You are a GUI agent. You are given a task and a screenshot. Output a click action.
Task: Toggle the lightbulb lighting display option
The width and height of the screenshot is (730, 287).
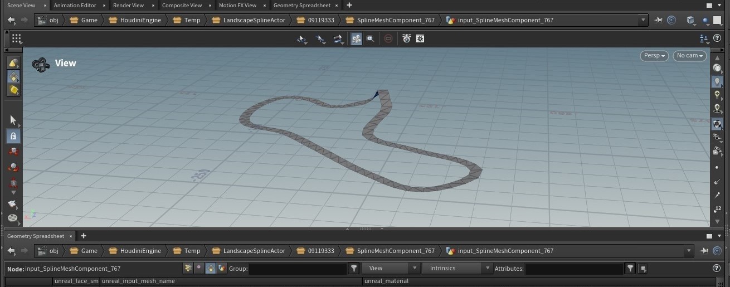pyautogui.click(x=717, y=81)
